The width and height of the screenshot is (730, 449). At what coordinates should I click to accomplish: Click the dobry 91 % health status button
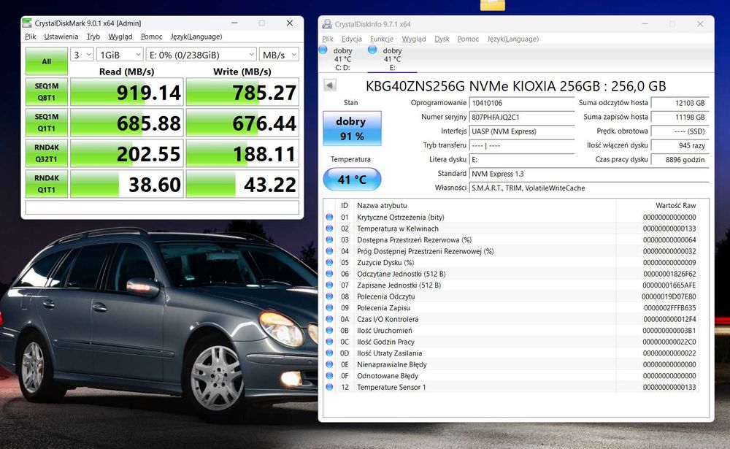[352, 128]
